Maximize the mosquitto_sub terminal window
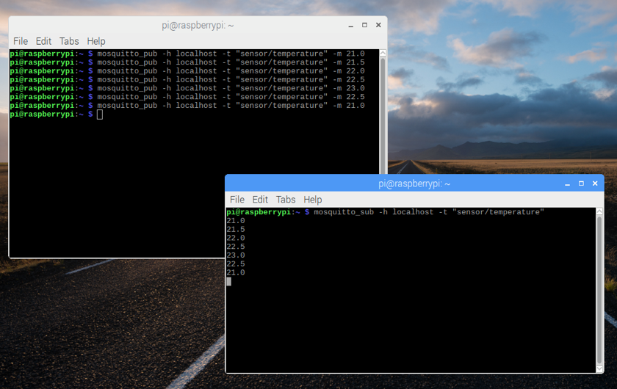Image resolution: width=617 pixels, height=389 pixels. [581, 183]
